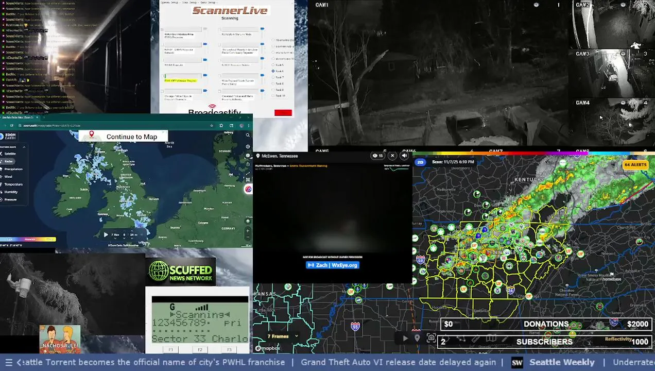Click the mapbox logo
The width and height of the screenshot is (655, 371).
[268, 348]
